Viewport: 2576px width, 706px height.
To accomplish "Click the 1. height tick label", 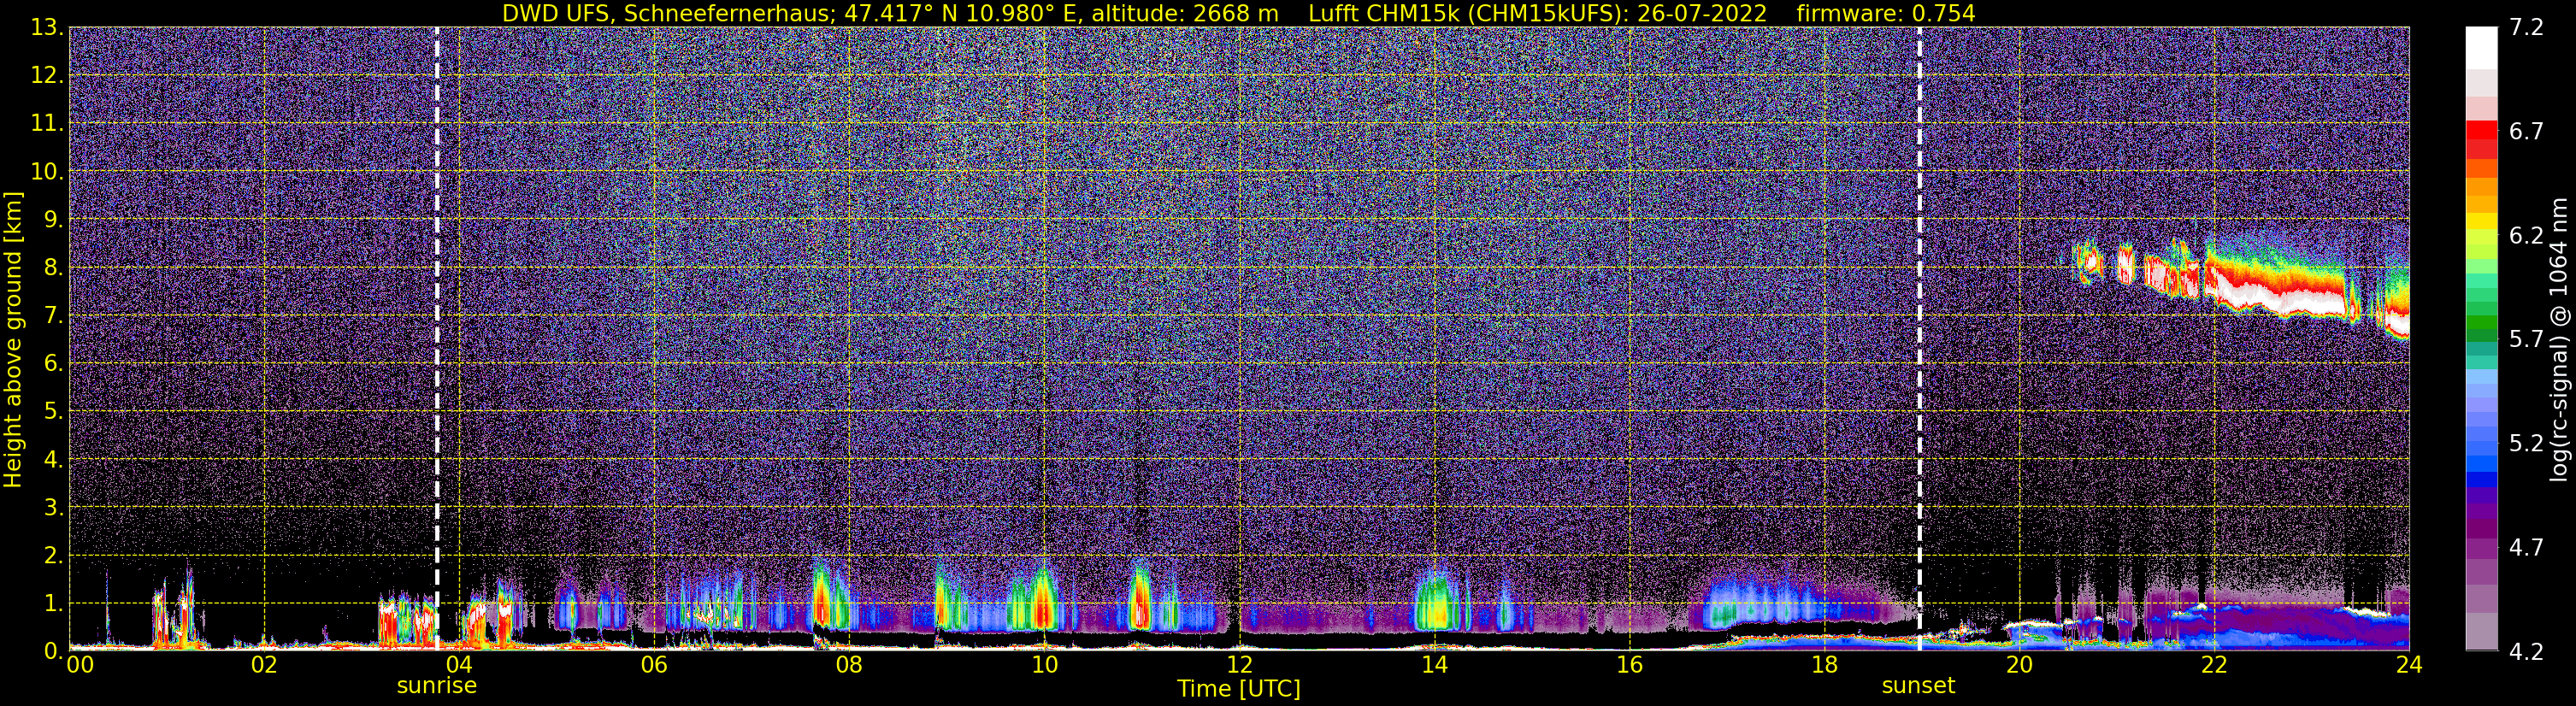I will [x=52, y=604].
